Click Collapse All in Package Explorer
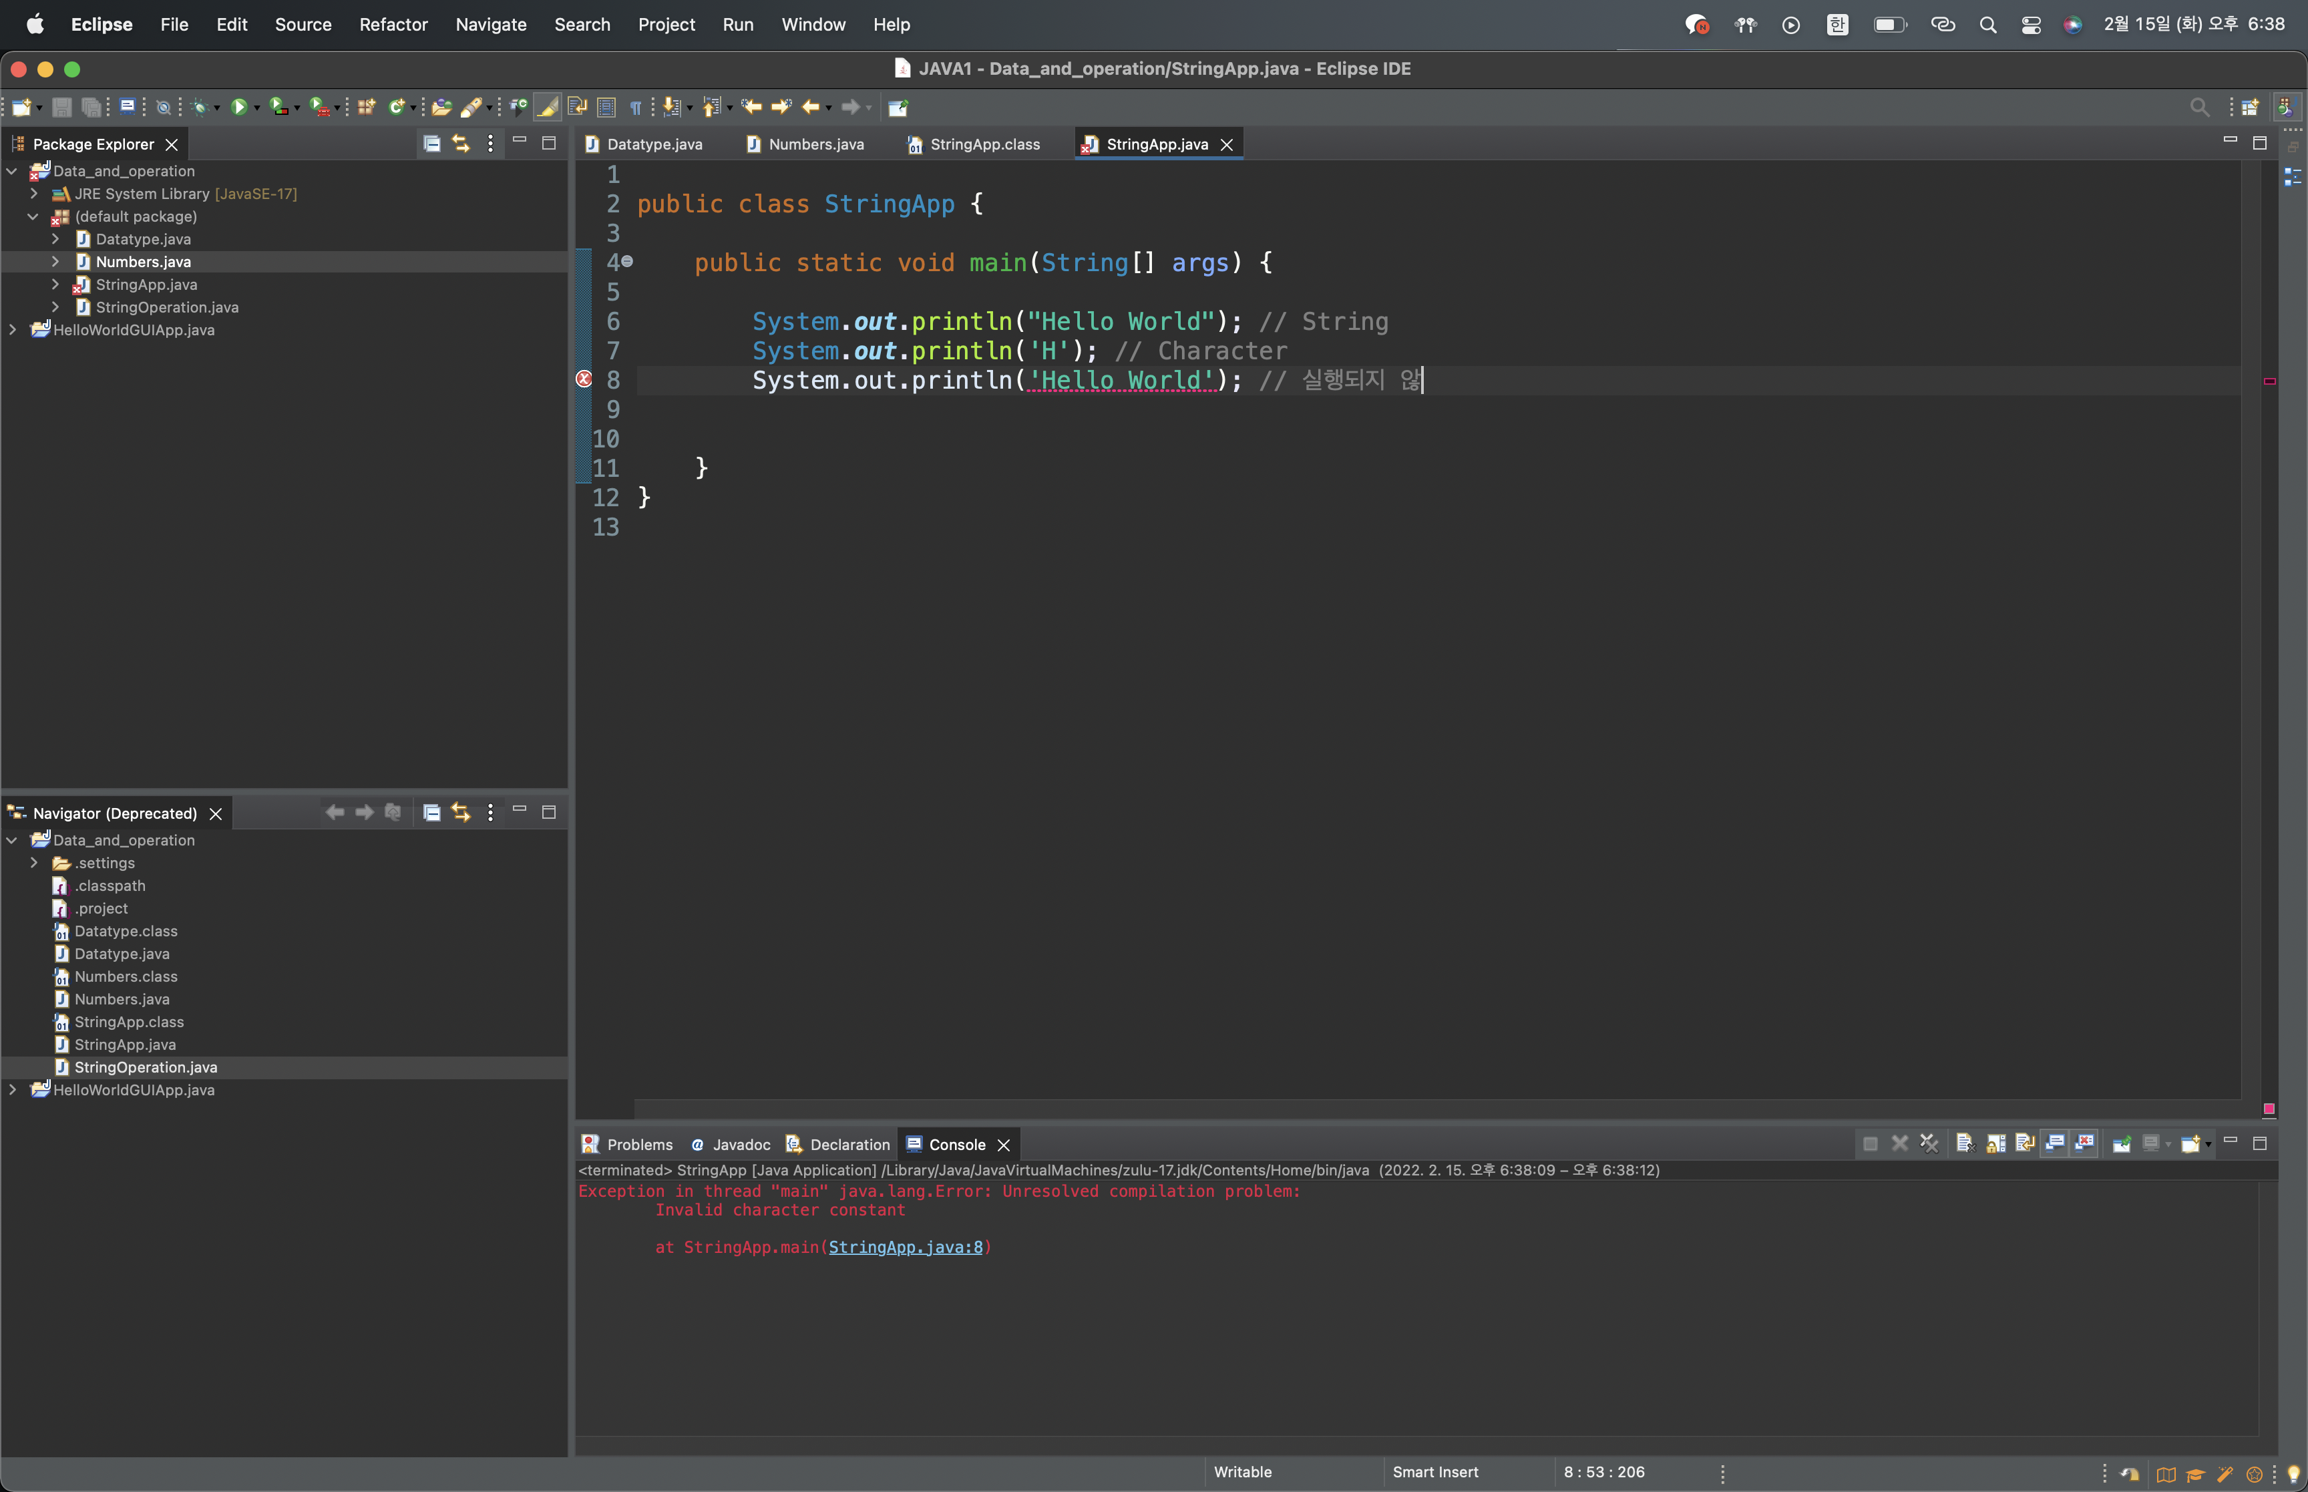2308x1492 pixels. point(432,144)
